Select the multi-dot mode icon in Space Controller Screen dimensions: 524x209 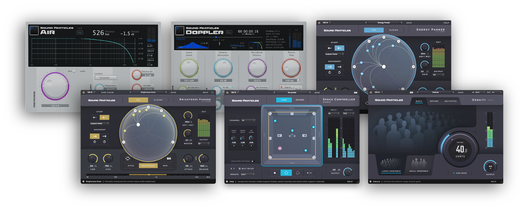click(286, 173)
